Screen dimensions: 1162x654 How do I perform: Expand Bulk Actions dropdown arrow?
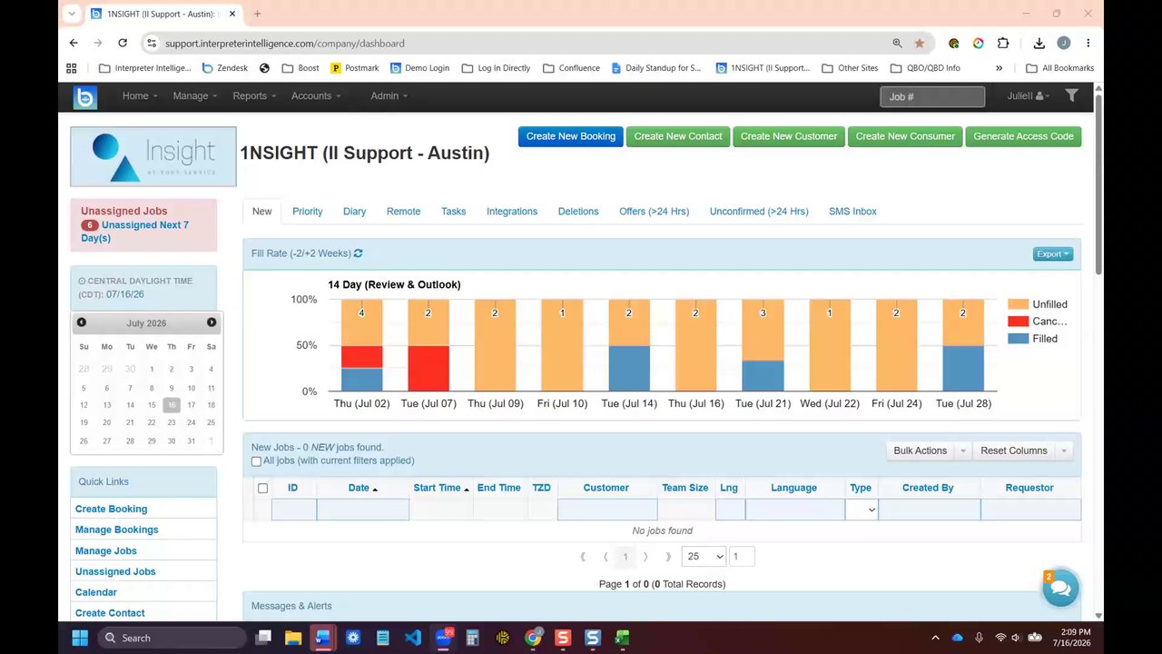point(963,451)
